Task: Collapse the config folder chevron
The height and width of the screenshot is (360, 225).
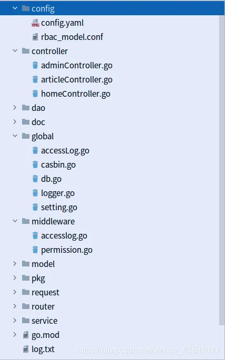Action: [15, 8]
